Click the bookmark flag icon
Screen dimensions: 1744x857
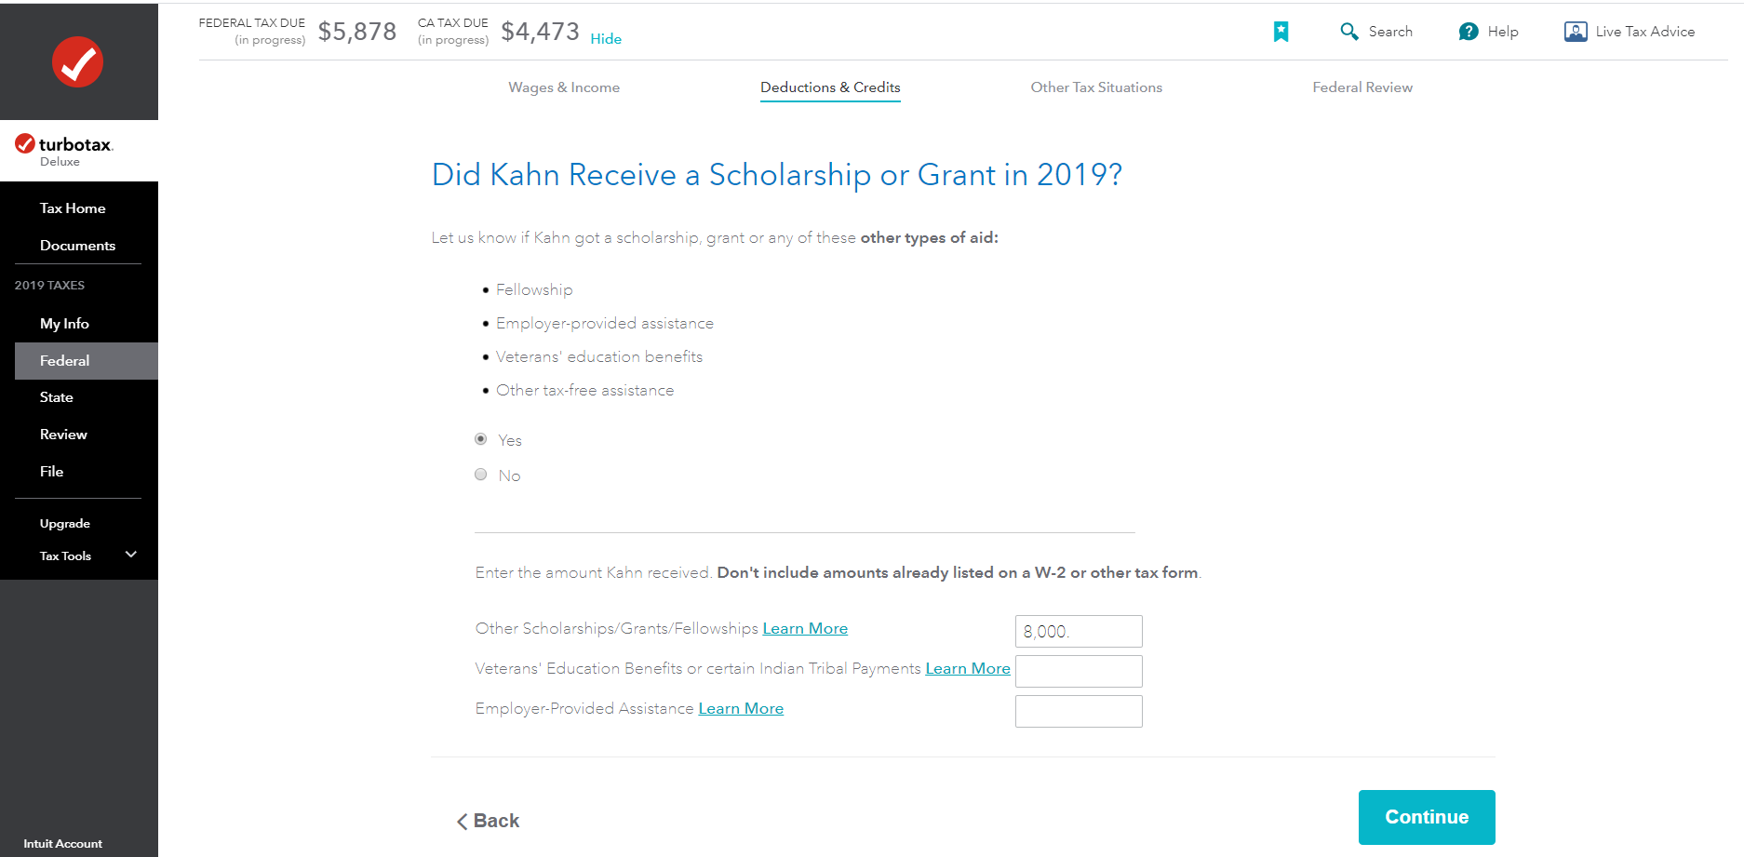(1281, 32)
